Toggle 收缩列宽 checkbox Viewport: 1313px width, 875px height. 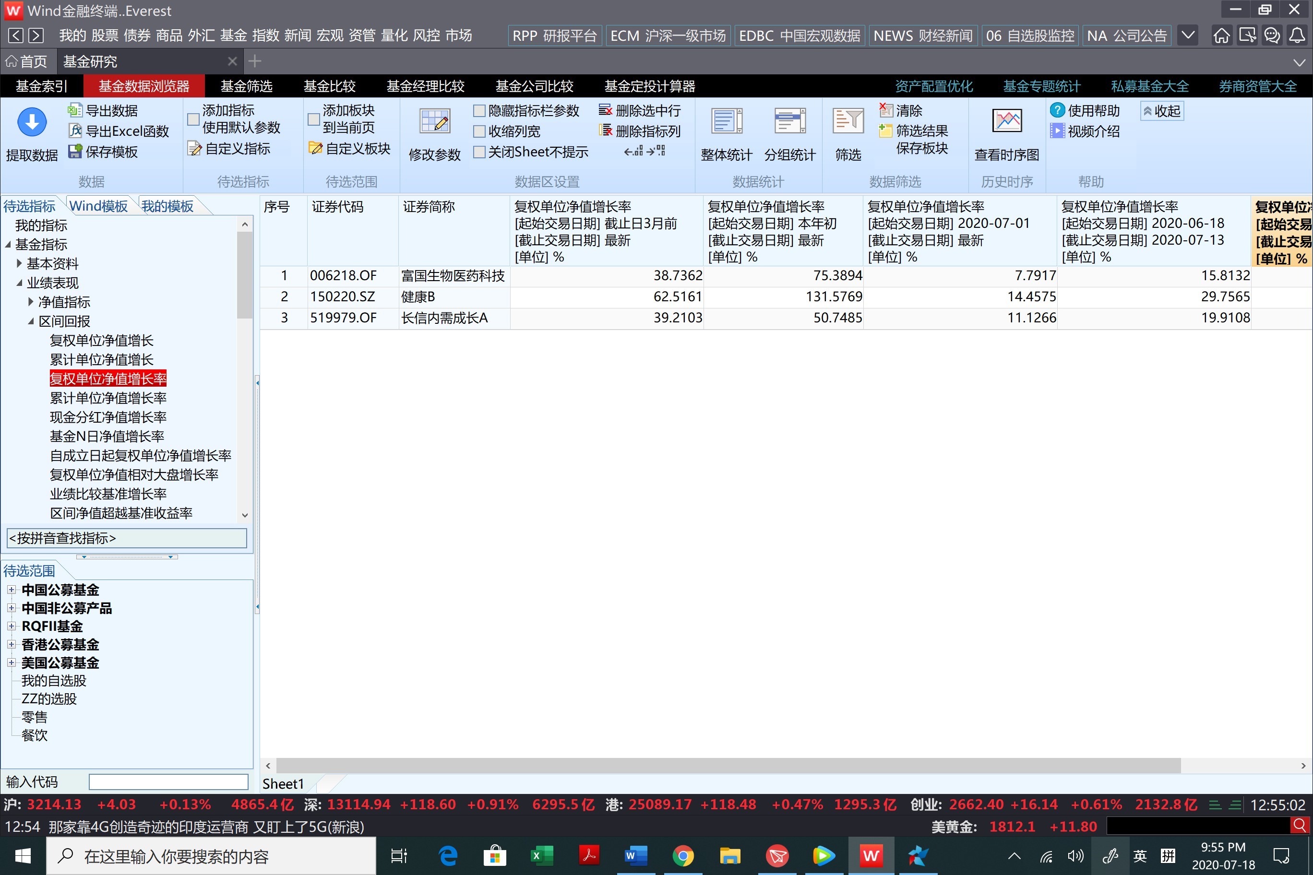pos(479,132)
